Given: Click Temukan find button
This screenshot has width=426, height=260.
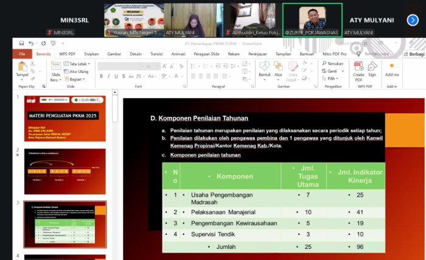Looking at the screenshot, I should (332, 63).
